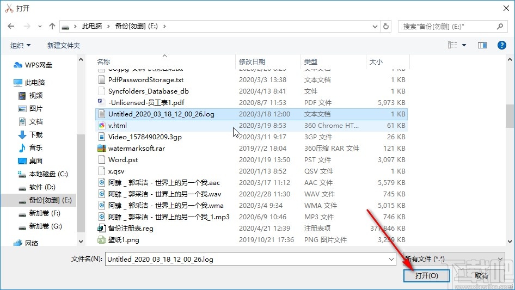Click 新建文件夹 button
The height and width of the screenshot is (290, 515).
point(63,45)
